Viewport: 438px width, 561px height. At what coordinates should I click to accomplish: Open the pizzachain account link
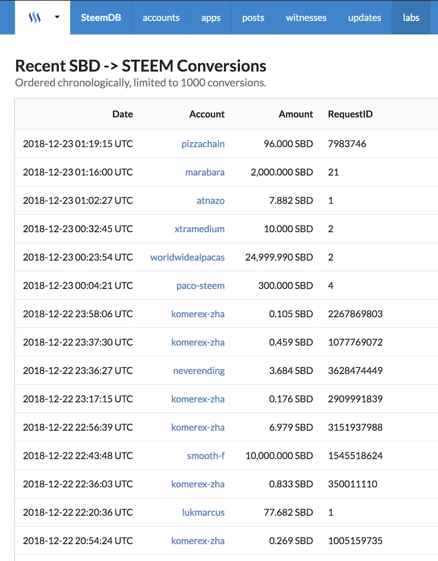203,144
